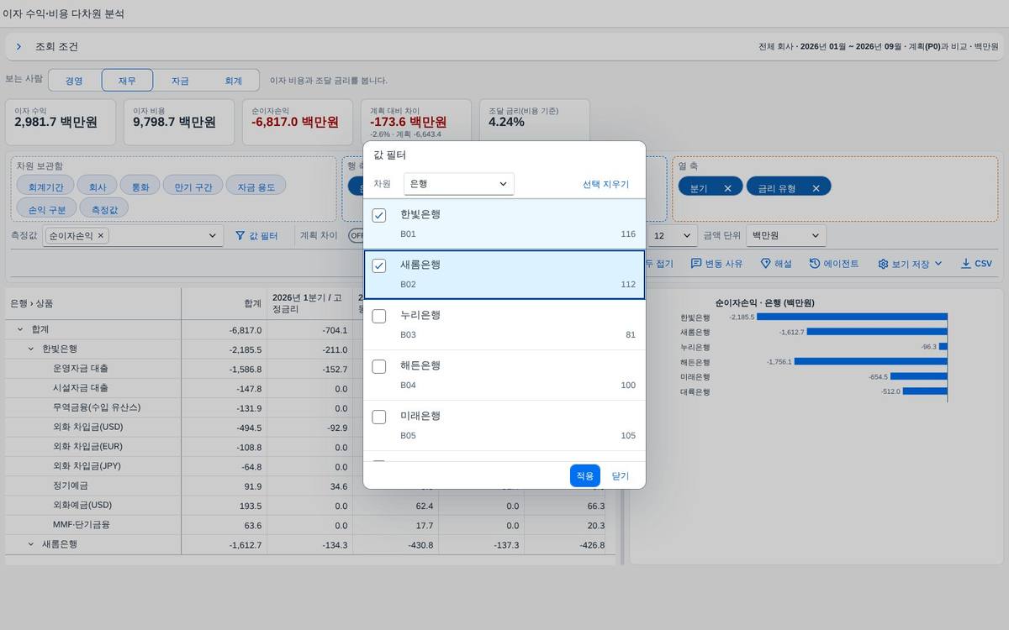
Task: Click the 값 필터 funnel button
Action: (256, 236)
